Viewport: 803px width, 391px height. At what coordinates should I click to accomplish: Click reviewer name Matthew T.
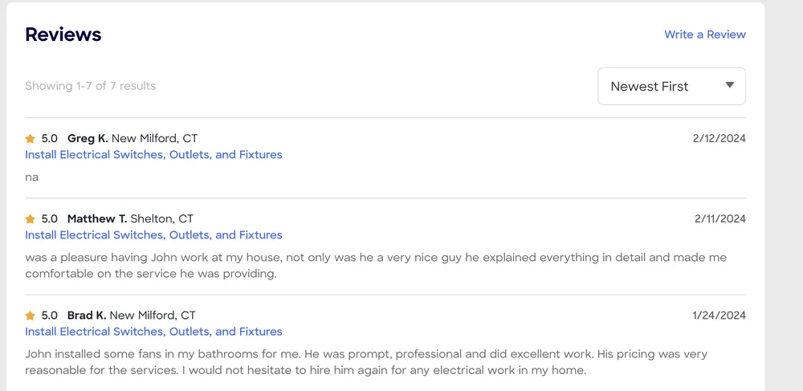[x=97, y=219]
